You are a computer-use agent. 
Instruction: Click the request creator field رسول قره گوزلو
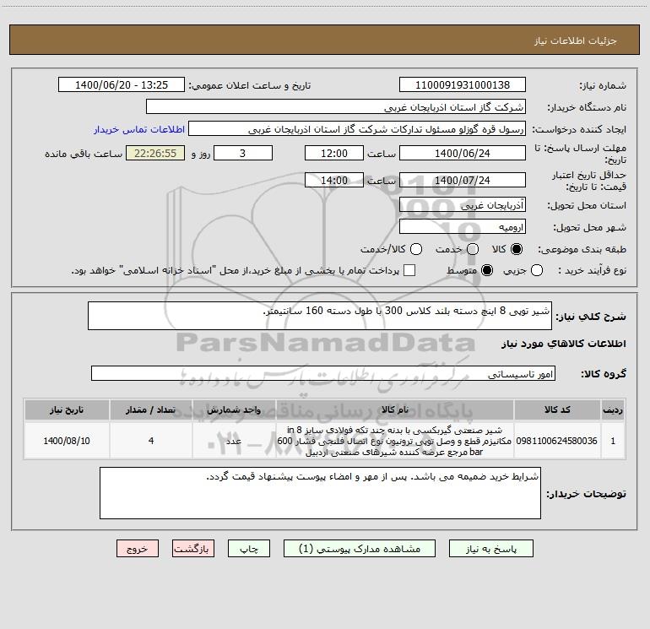tap(357, 129)
